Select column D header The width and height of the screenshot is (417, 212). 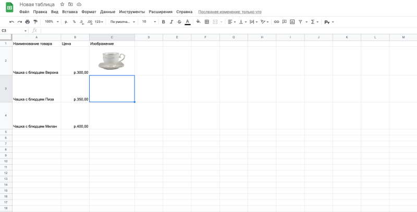click(149, 37)
